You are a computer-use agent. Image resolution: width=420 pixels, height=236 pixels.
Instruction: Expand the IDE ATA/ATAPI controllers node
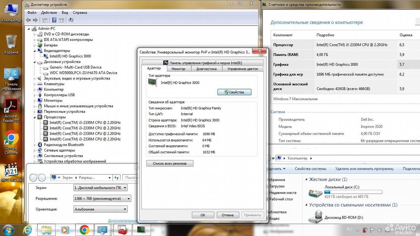point(35,40)
